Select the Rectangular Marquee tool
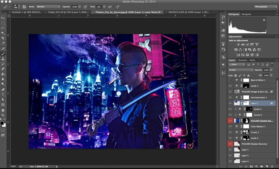279x169 pixels. (x=3, y=23)
